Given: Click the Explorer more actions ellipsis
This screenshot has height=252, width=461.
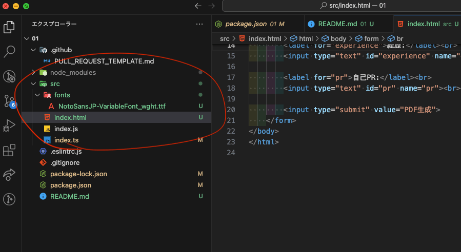Looking at the screenshot, I should tap(199, 24).
